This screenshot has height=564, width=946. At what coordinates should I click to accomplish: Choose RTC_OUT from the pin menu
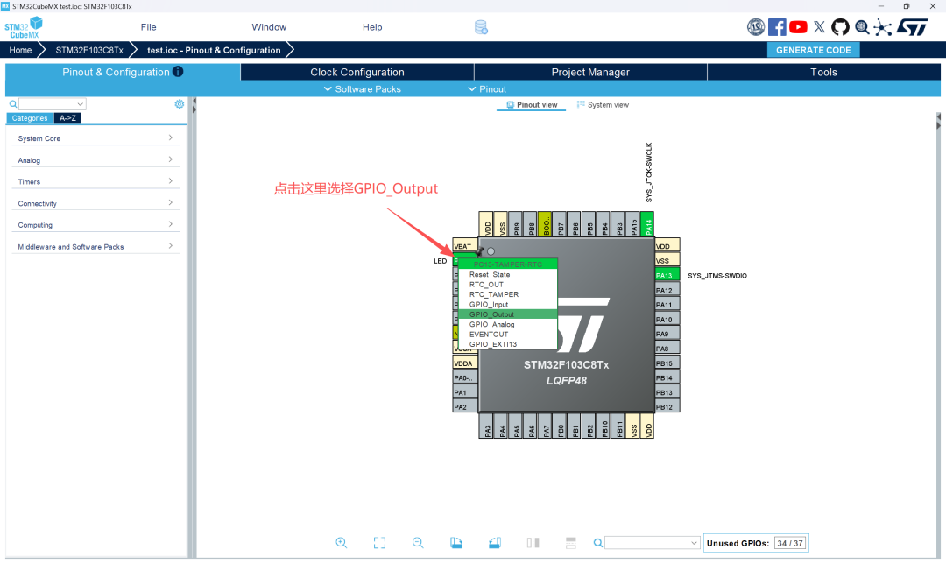pyautogui.click(x=508, y=284)
